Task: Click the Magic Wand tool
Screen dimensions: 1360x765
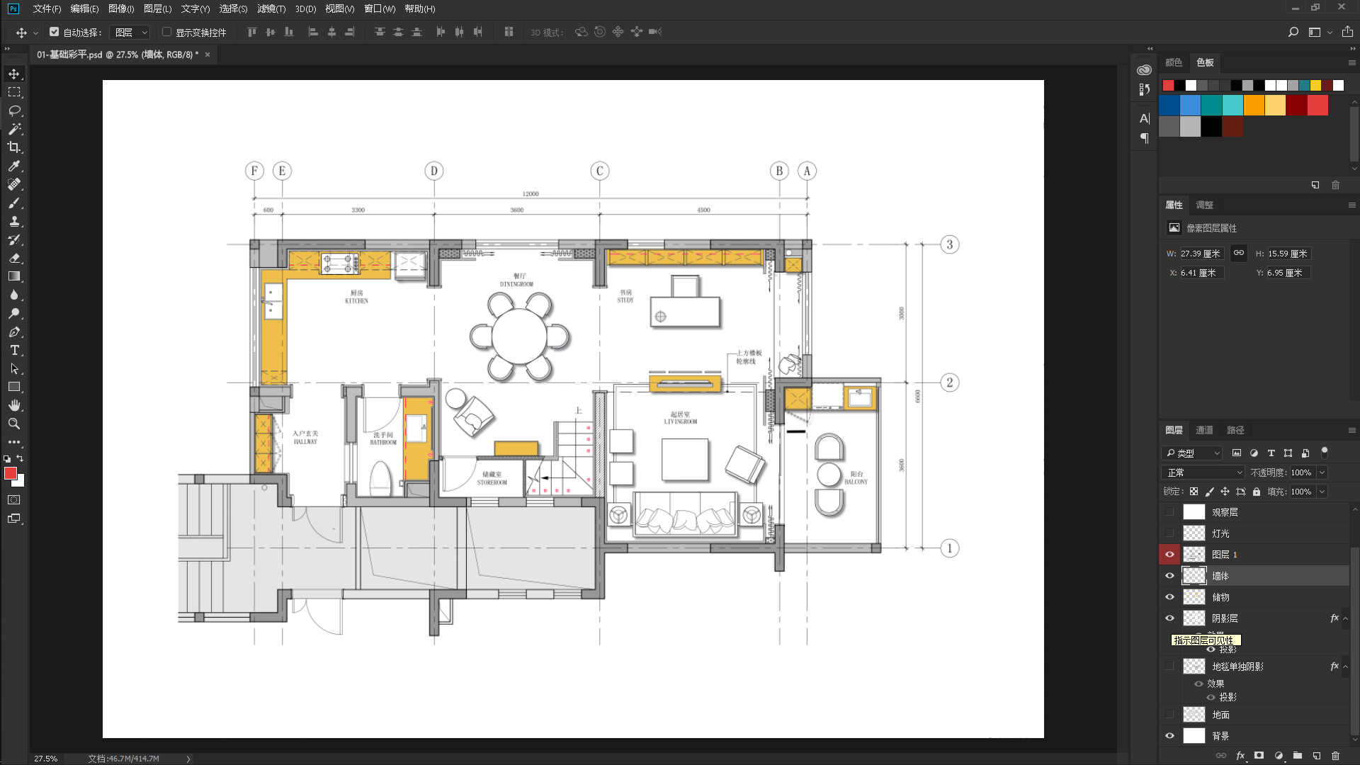Action: 14,129
